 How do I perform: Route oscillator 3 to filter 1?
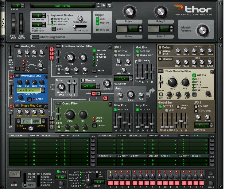[x=52, y=58]
